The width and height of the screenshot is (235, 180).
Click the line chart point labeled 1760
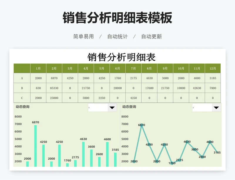(172, 163)
